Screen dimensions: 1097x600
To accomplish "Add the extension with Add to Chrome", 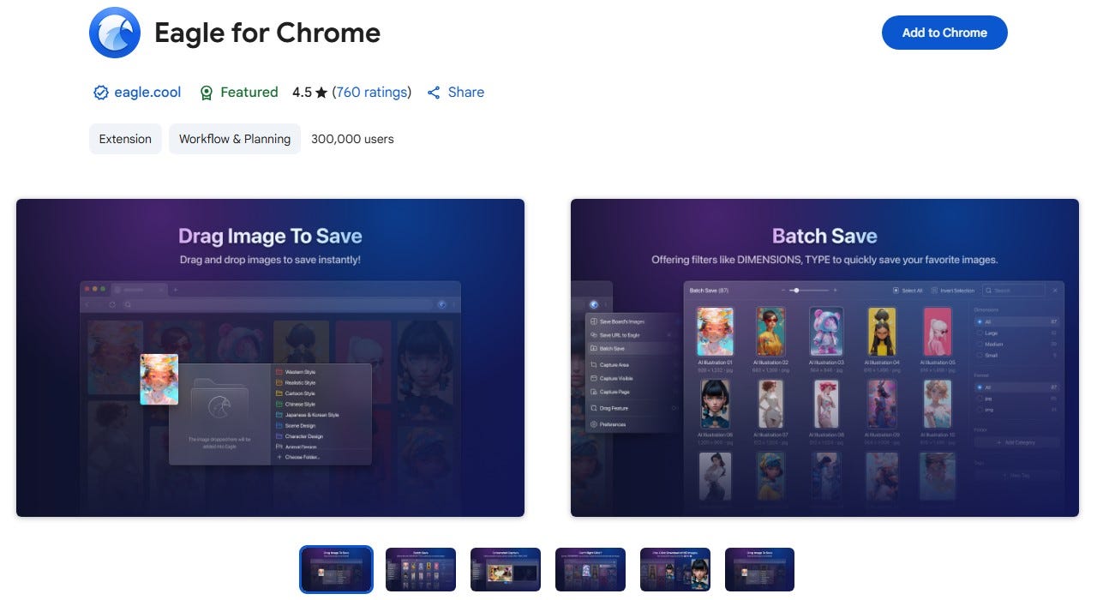I will [x=944, y=33].
